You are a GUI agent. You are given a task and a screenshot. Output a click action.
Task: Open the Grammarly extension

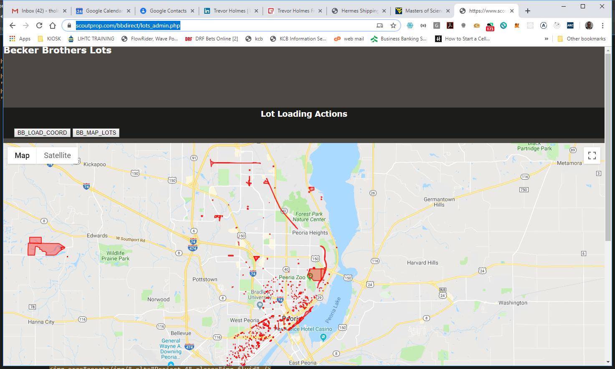[436, 25]
